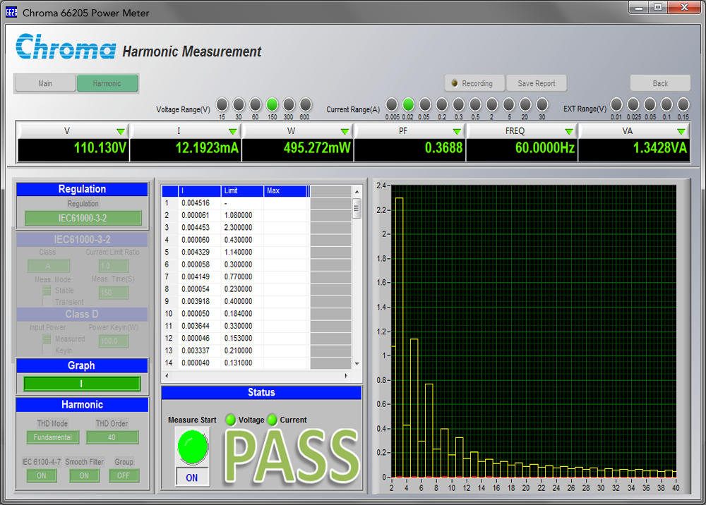
Task: Switch to the Main tab
Action: [45, 83]
